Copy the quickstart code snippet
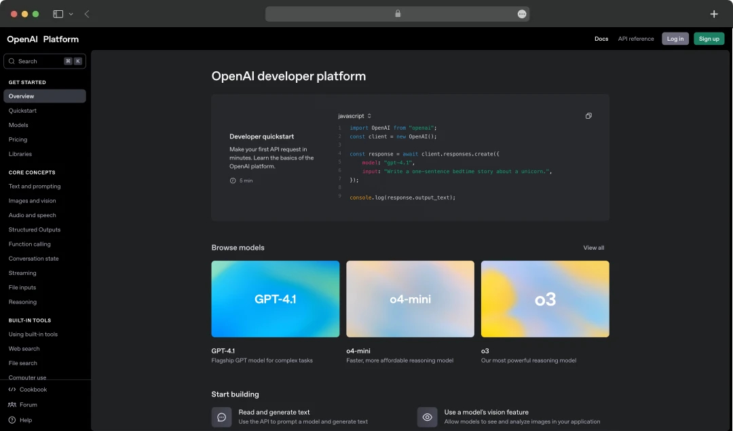733x431 pixels. [588, 115]
